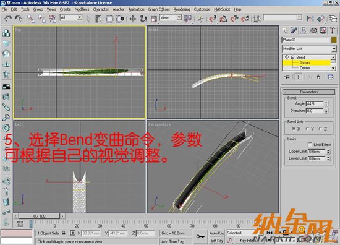
Task: Click the Auto Key button
Action: pos(216,233)
